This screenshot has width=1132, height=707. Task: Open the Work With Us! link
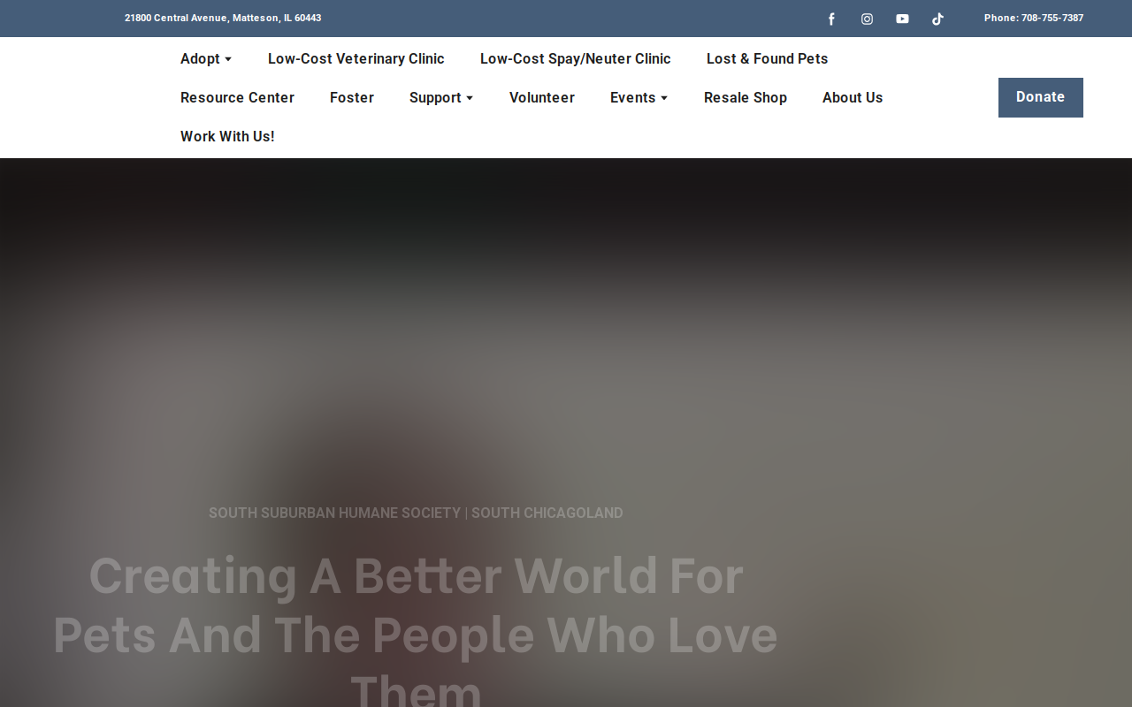tap(227, 136)
